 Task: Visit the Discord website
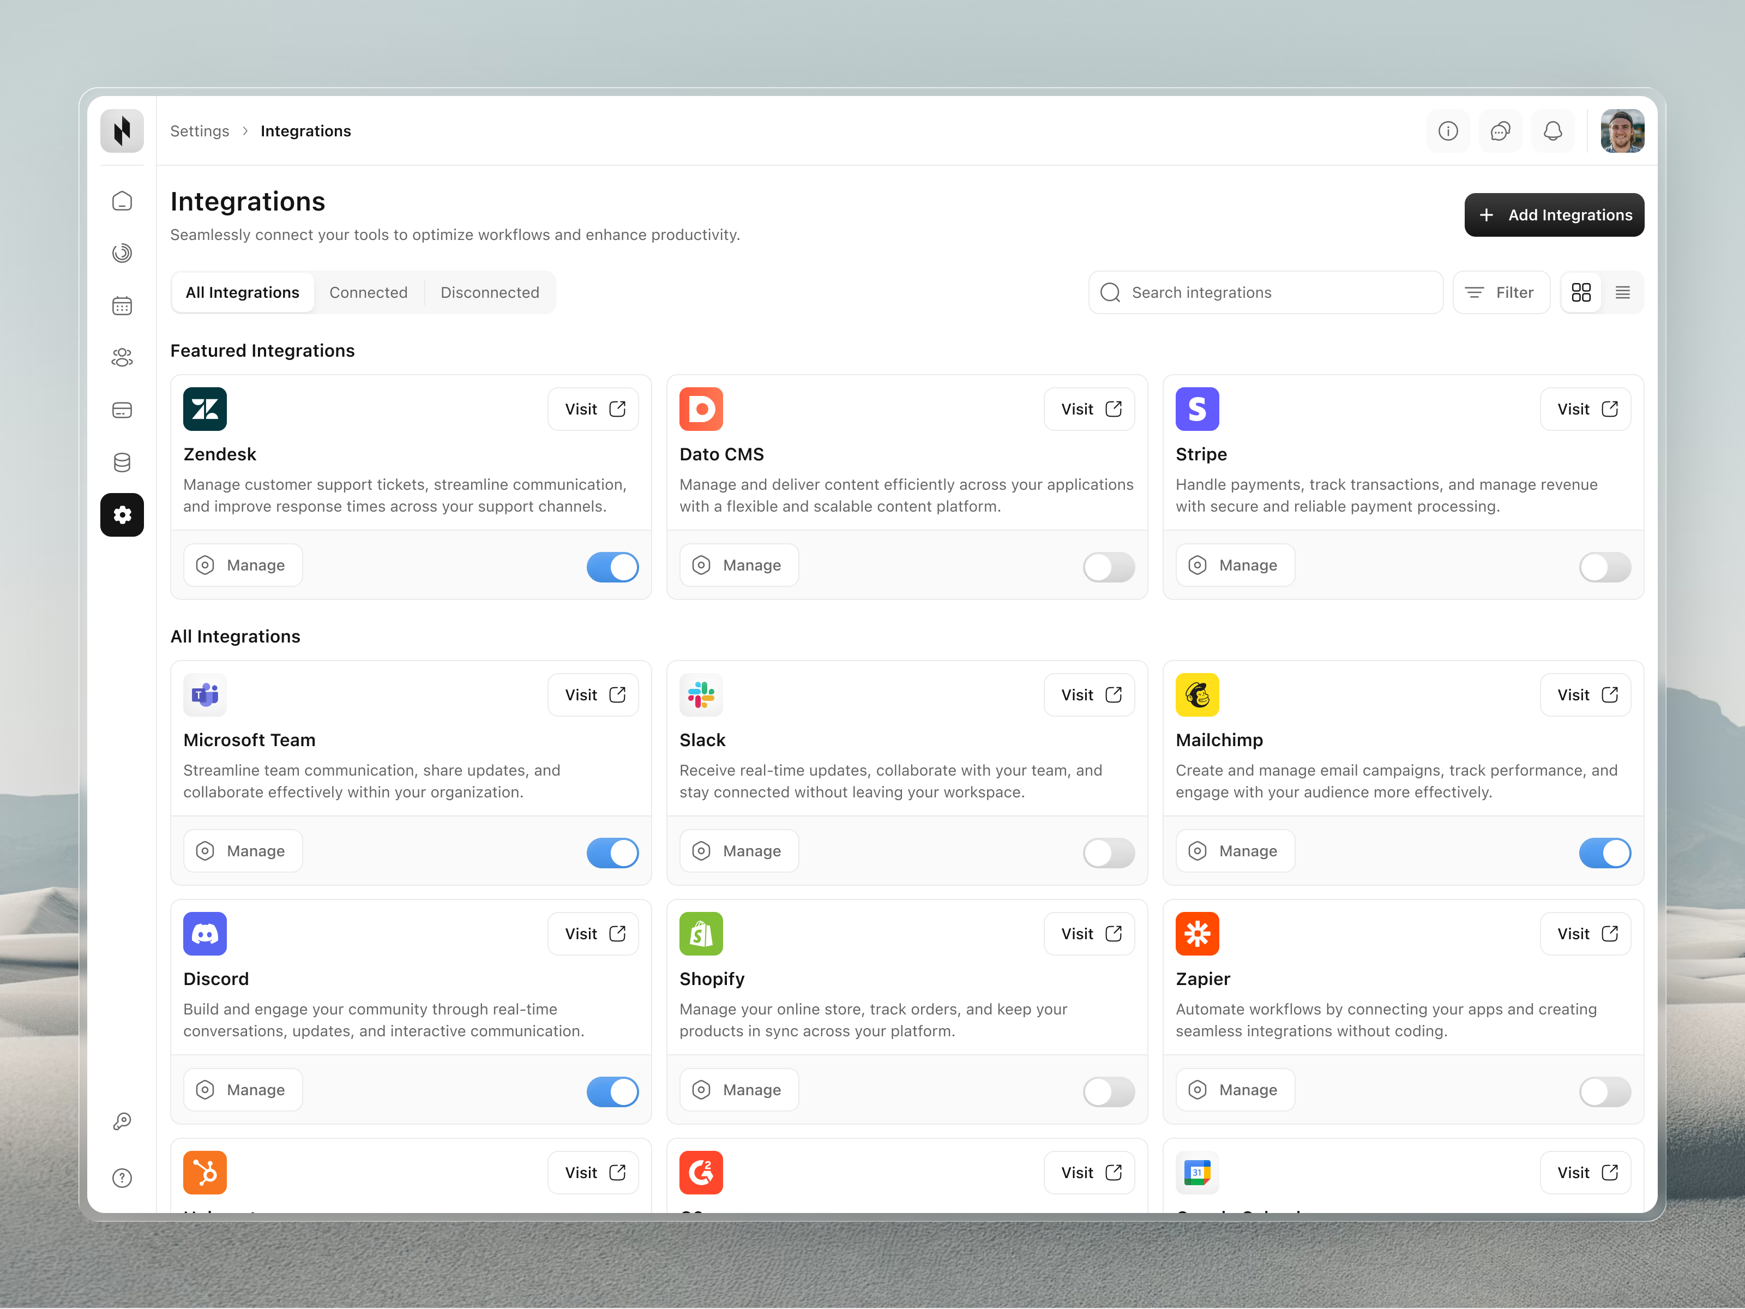coord(593,934)
